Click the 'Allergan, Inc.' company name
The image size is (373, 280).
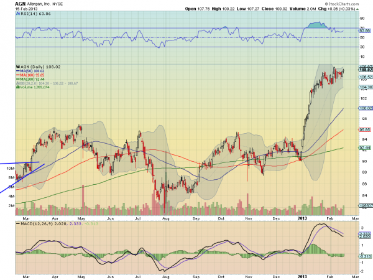(39, 4)
